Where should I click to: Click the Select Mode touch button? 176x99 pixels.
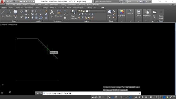click(x=161, y=15)
